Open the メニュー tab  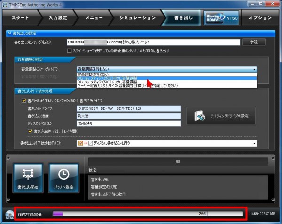(x=94, y=18)
